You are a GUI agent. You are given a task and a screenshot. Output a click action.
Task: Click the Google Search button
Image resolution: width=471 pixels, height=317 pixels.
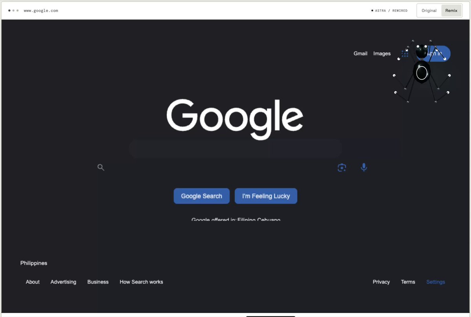click(x=202, y=196)
